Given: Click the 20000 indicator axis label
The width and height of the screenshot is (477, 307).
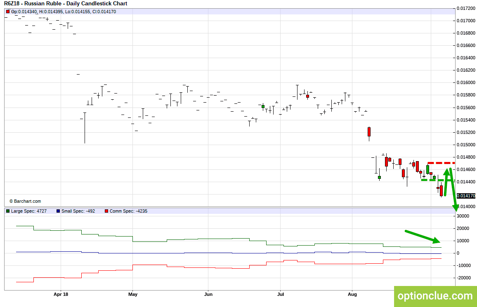Looking at the screenshot, I should click(x=463, y=229).
